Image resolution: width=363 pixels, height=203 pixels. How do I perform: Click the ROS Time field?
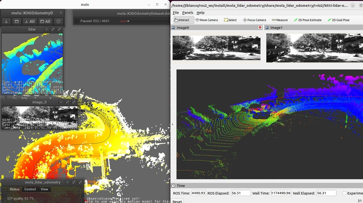pyautogui.click(x=198, y=193)
